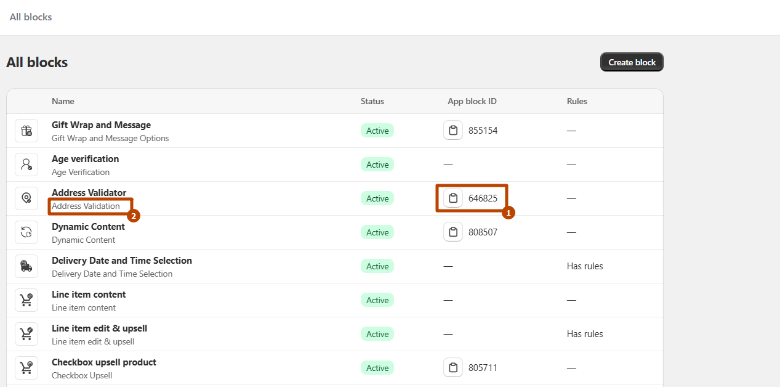Viewport: 780px width, 387px height.
Task: Click the Line item content cart icon
Action: point(26,300)
